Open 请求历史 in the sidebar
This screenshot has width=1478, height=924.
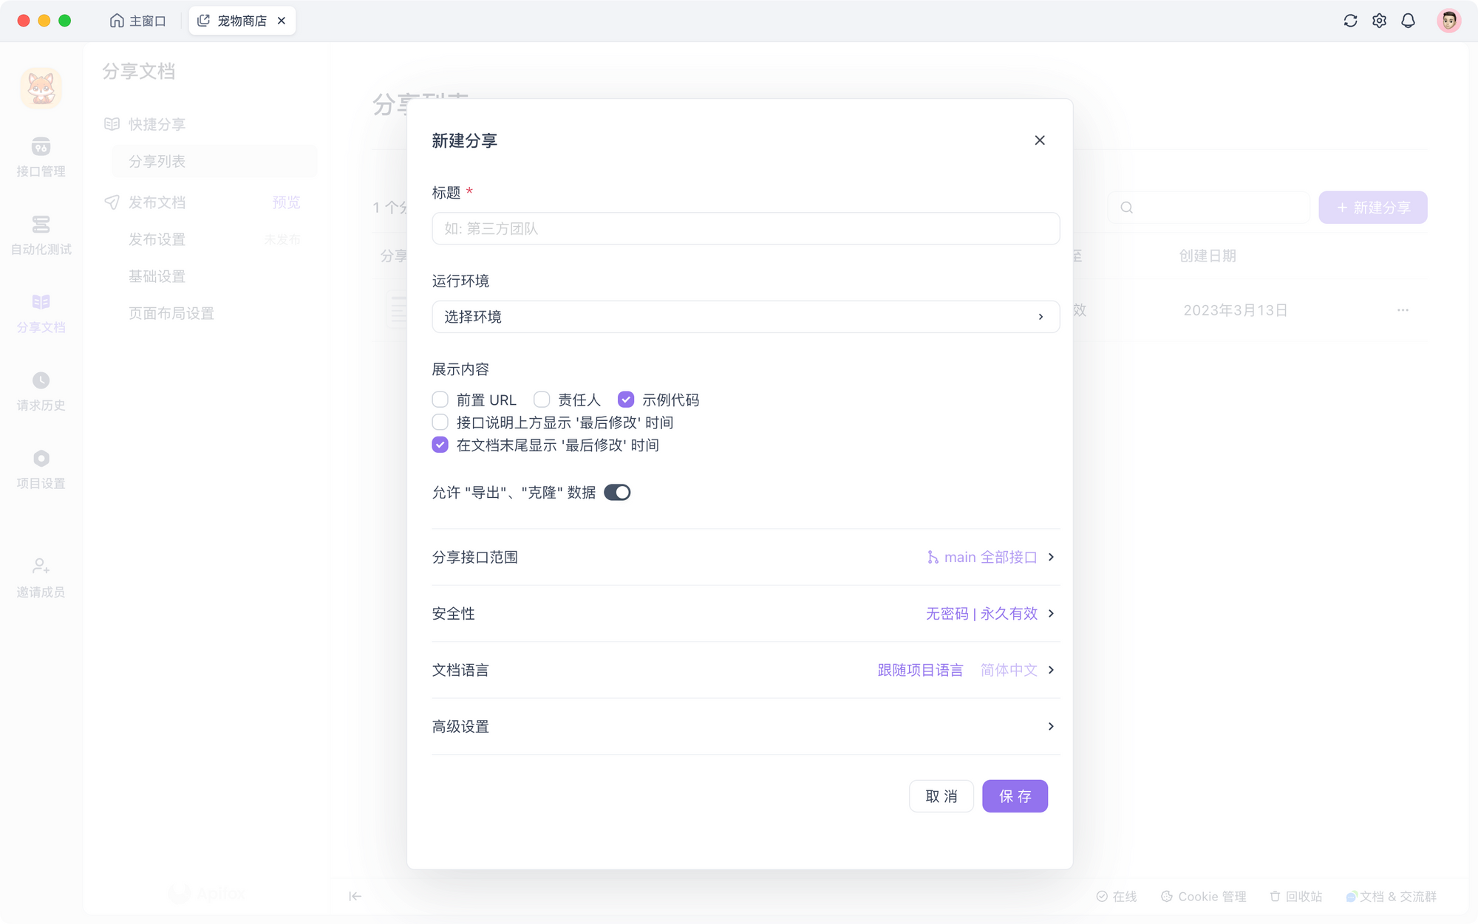pyautogui.click(x=41, y=391)
